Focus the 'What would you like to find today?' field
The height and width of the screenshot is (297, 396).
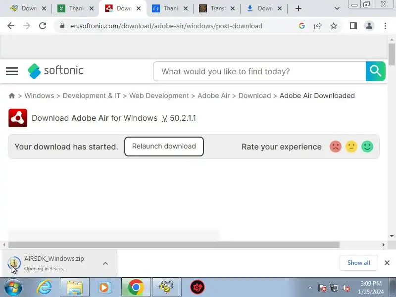[x=259, y=71]
